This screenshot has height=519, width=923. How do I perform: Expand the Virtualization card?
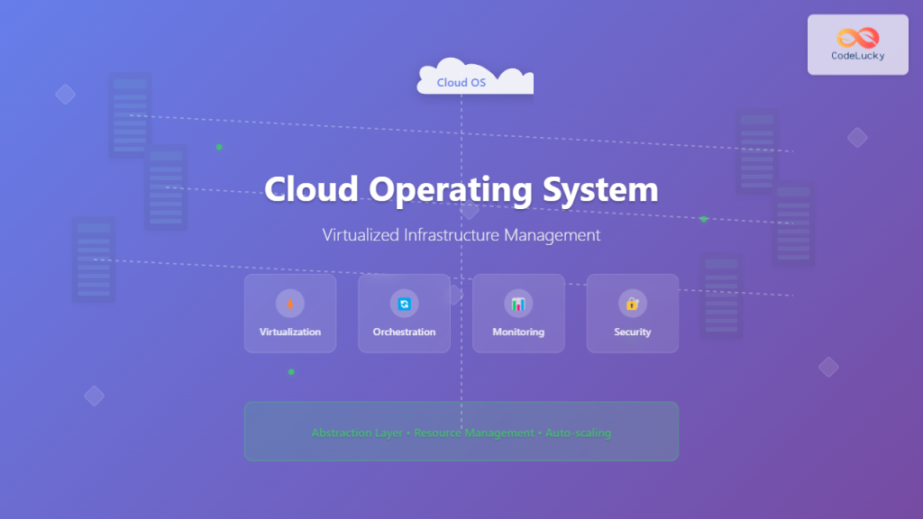pyautogui.click(x=290, y=314)
